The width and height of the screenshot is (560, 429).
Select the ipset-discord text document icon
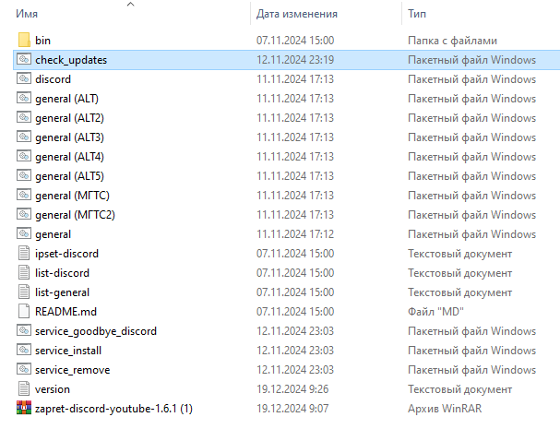tap(24, 254)
